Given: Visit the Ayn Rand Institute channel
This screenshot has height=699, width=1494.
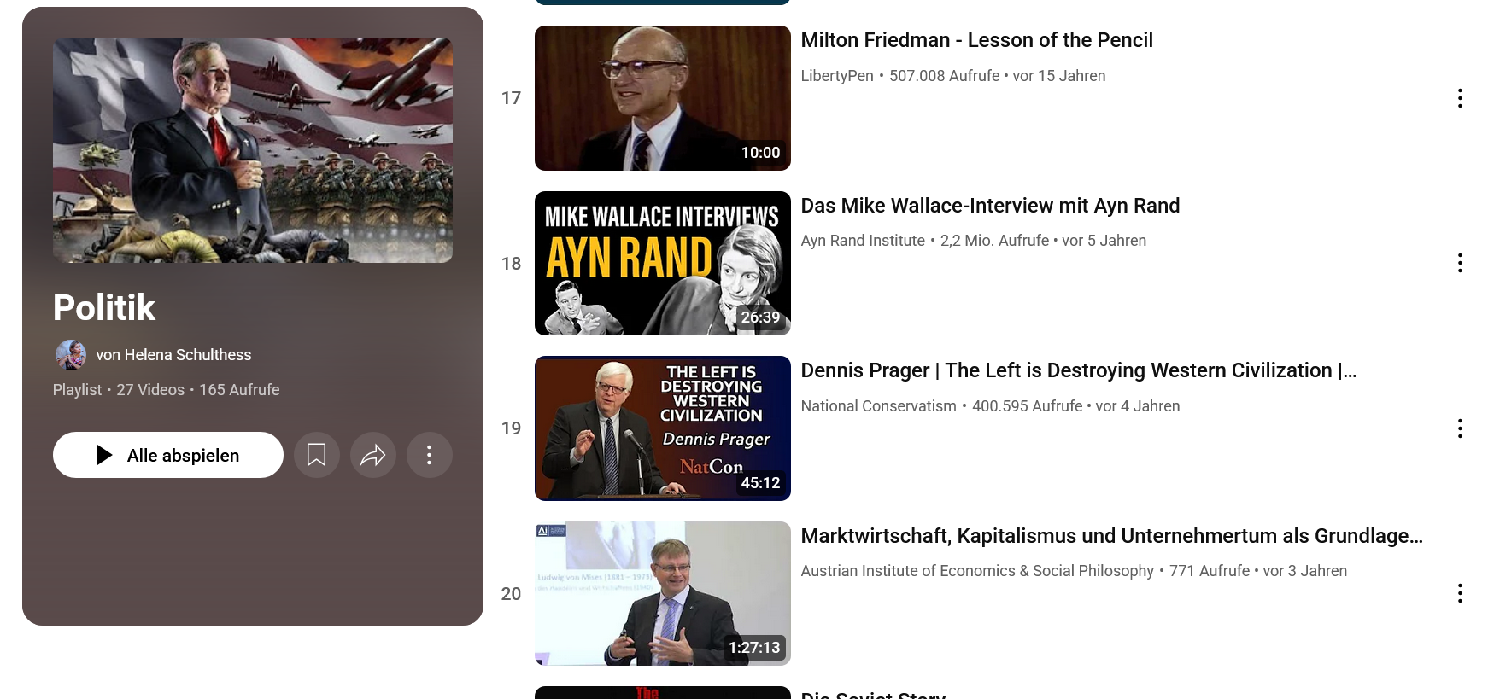Looking at the screenshot, I should pyautogui.click(x=863, y=241).
